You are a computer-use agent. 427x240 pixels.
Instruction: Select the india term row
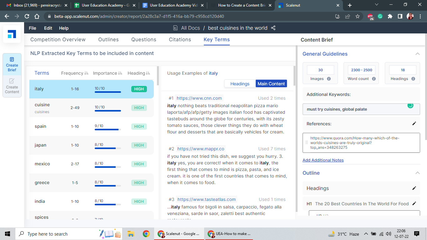point(92,202)
